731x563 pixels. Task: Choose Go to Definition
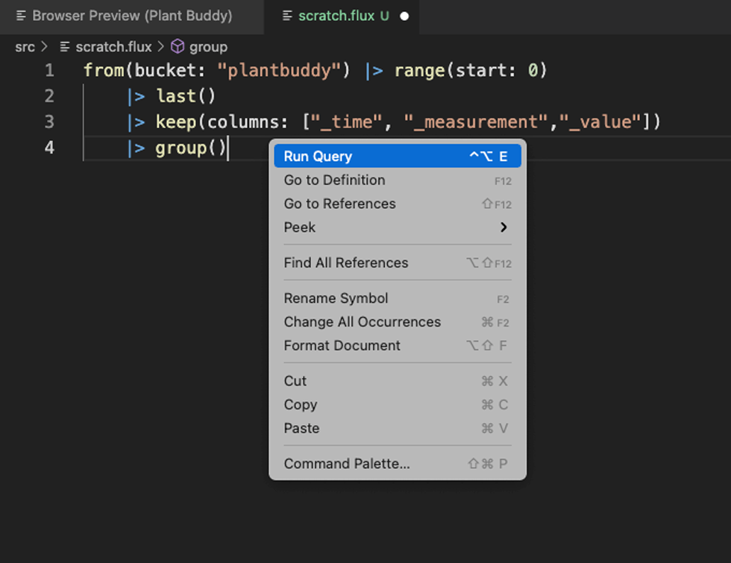(x=334, y=180)
